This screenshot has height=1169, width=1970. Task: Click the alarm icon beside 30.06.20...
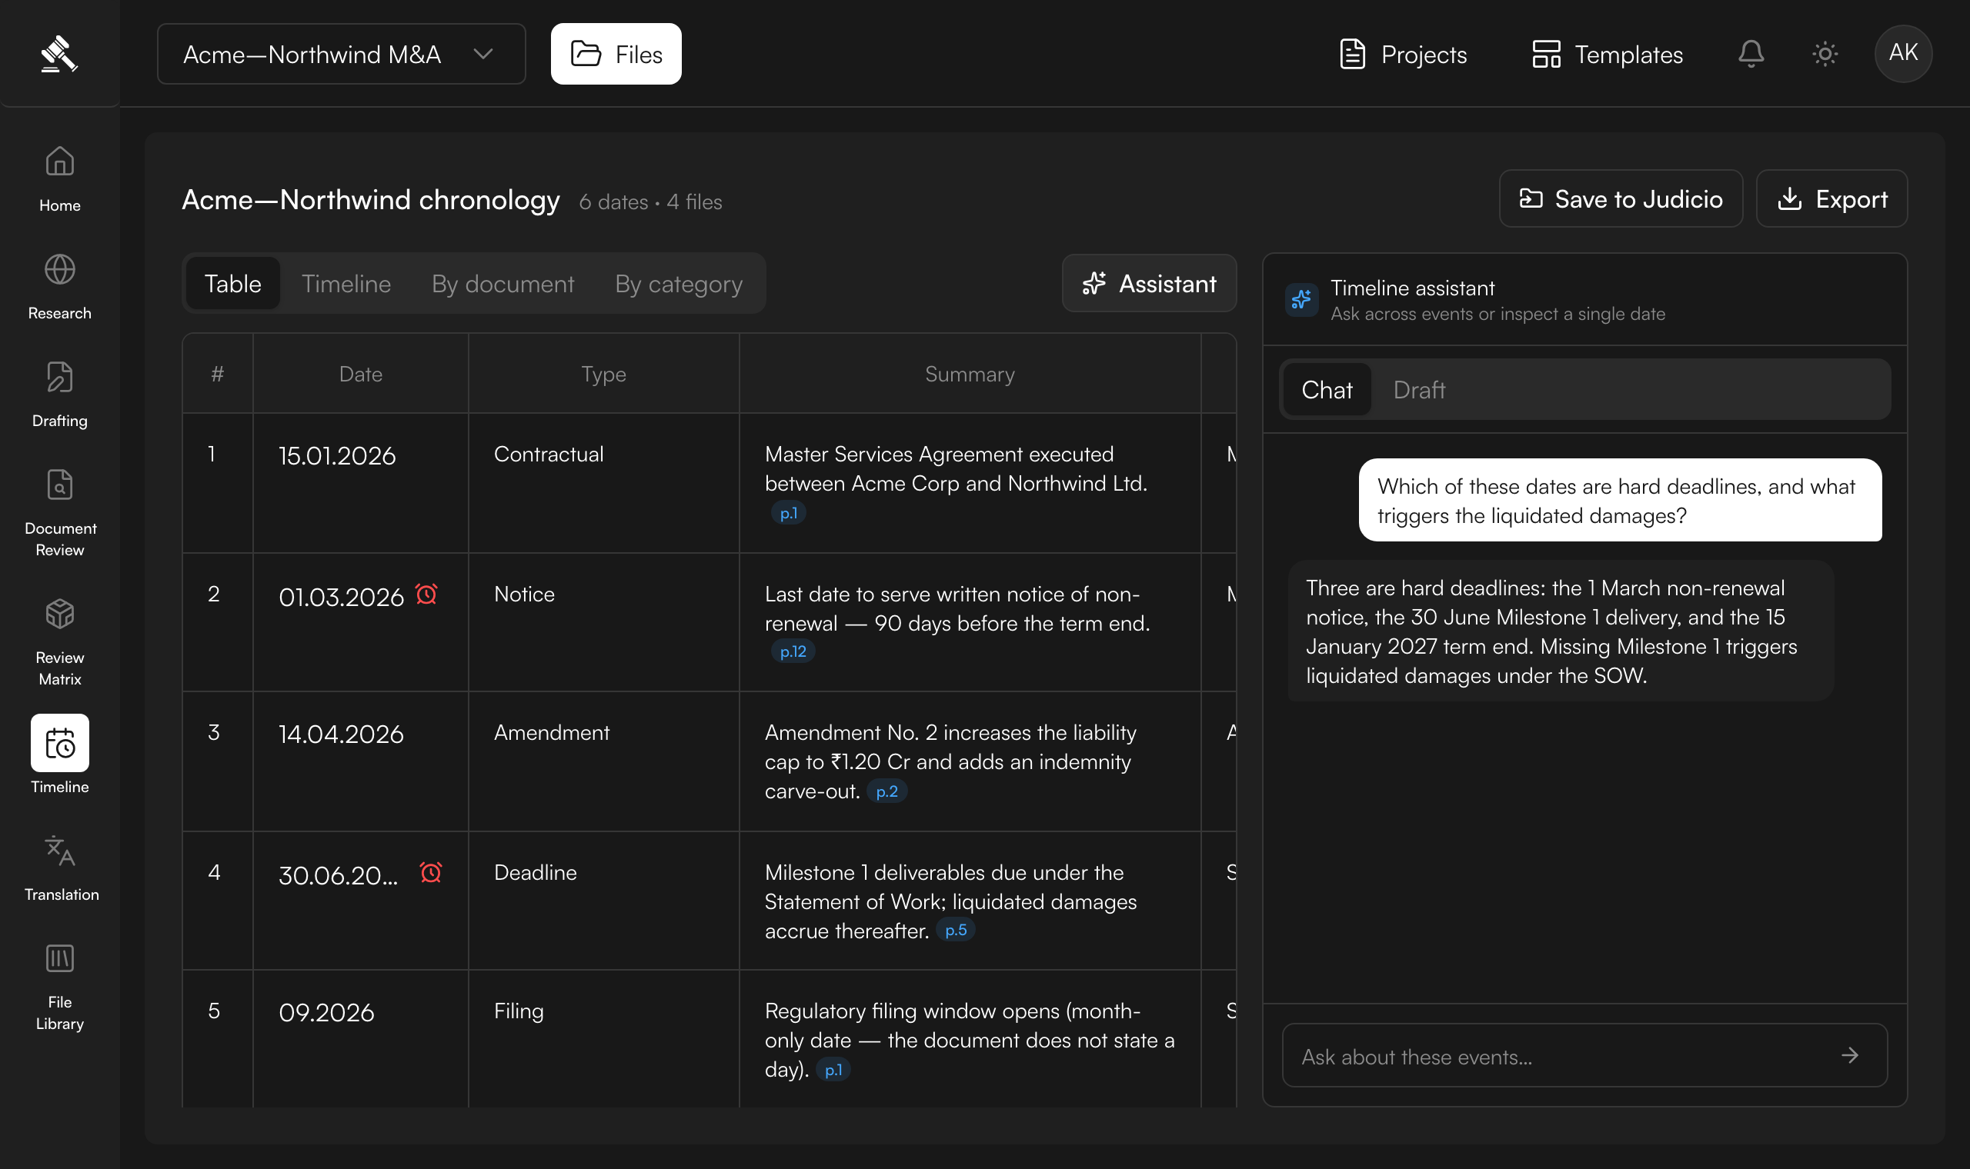(431, 872)
